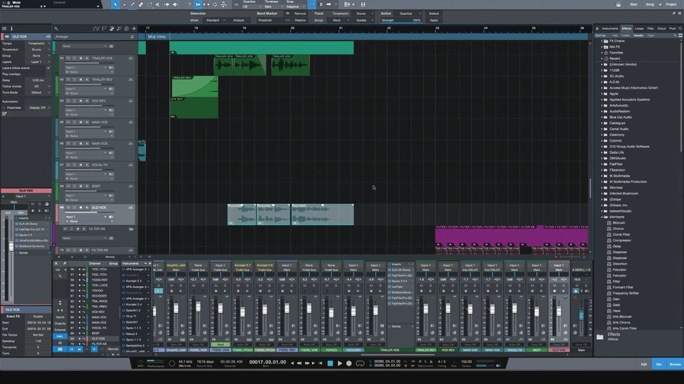Image resolution: width=684 pixels, height=384 pixels.
Task: Click the Apply button
Action: pos(434,20)
